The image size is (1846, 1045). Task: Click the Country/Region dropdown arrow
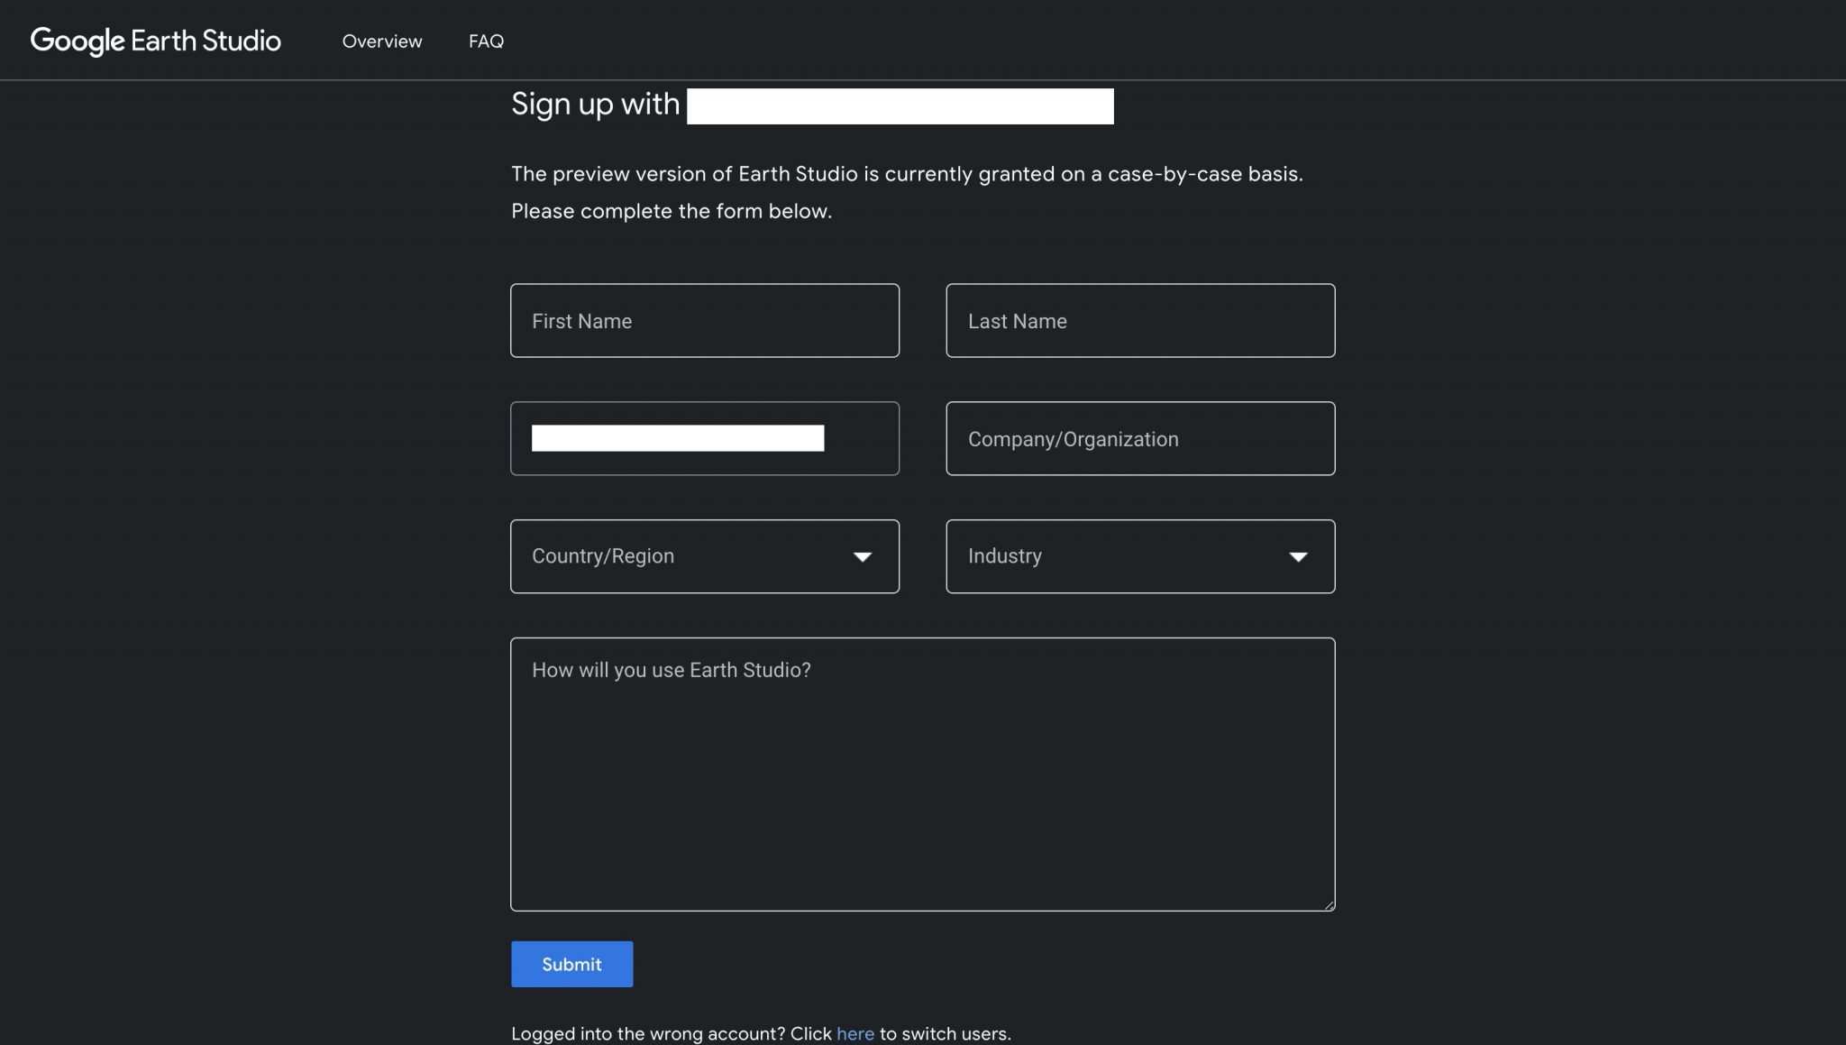(863, 557)
